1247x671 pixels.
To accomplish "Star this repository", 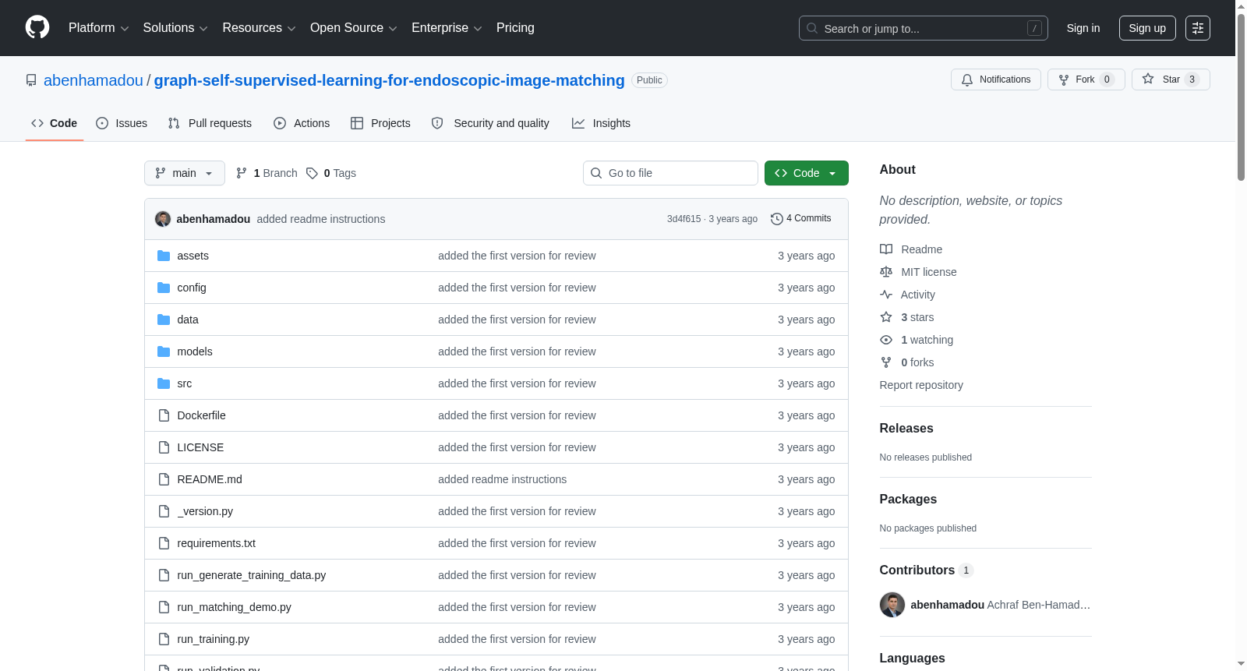I will click(1171, 79).
